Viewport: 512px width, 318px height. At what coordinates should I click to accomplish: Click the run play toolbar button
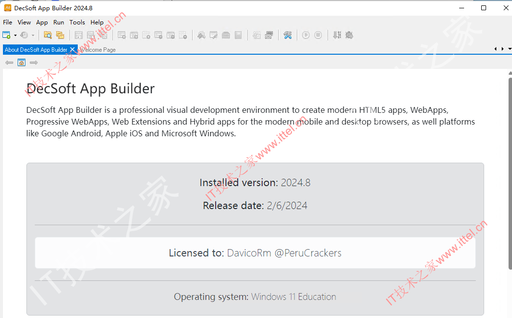(306, 35)
